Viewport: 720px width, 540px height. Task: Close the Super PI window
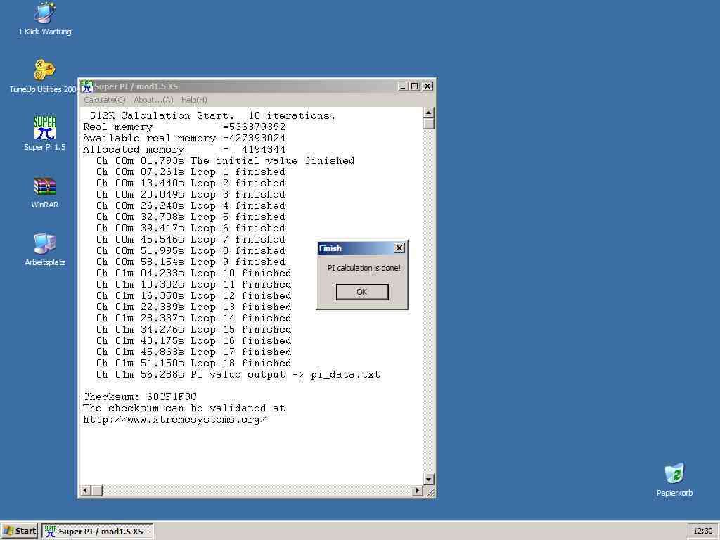[x=427, y=86]
